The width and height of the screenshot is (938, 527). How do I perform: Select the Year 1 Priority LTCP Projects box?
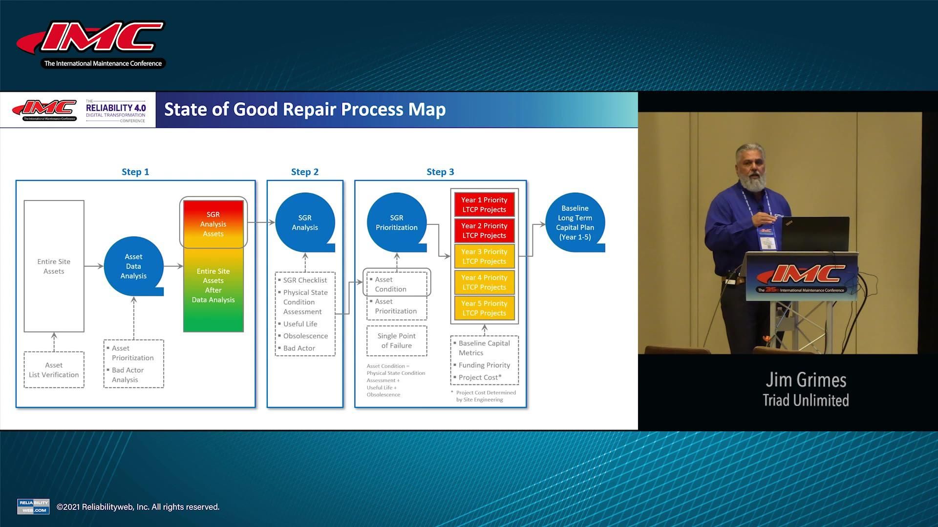(484, 204)
